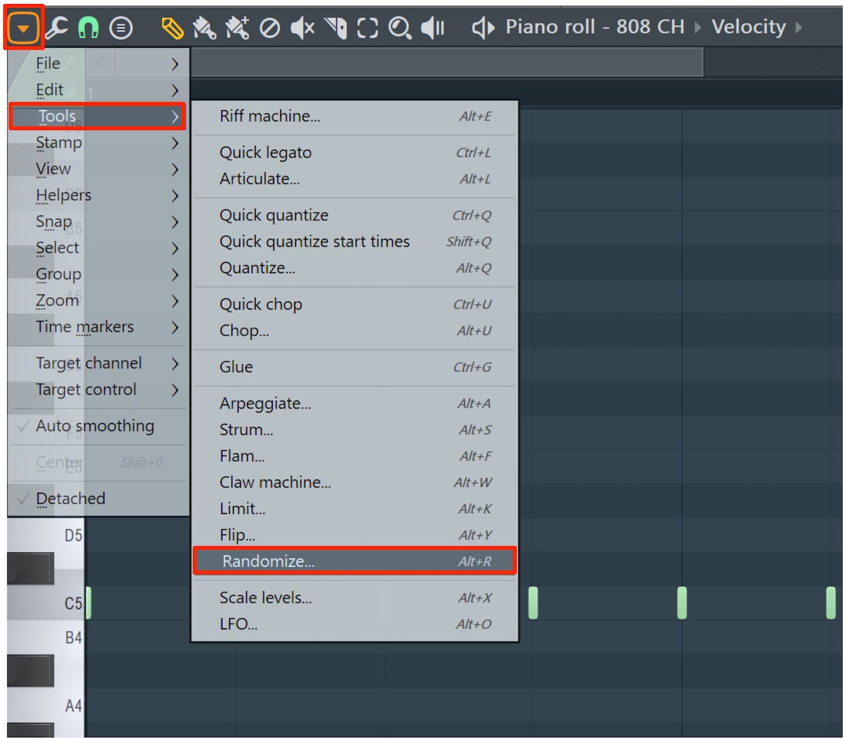Toggle the Auto smoothing option

pyautogui.click(x=98, y=426)
